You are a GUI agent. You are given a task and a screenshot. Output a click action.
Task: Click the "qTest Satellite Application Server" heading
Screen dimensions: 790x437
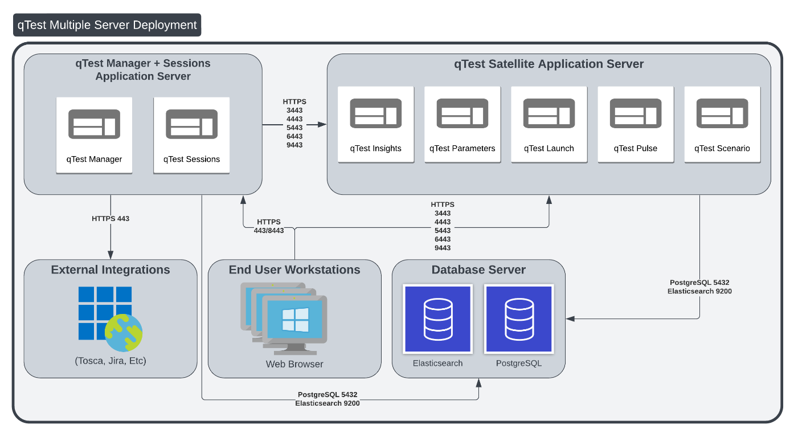549,64
